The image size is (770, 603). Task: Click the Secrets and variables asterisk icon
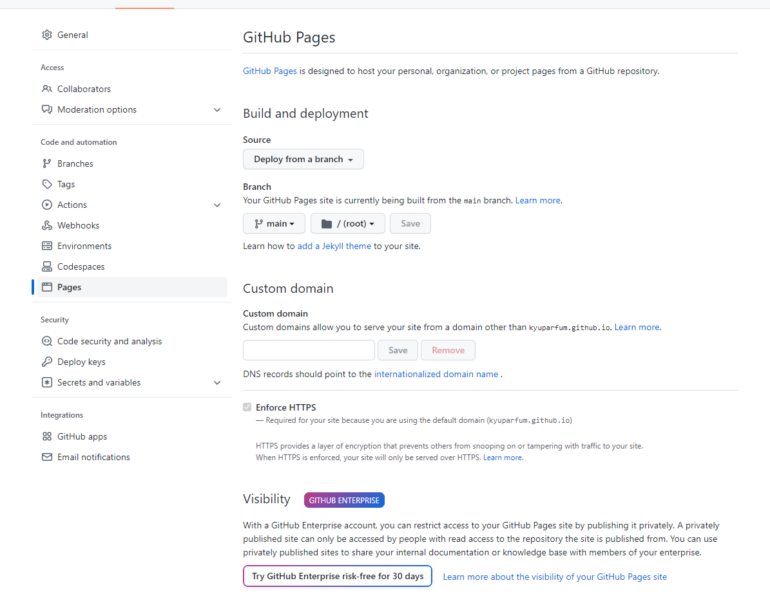click(46, 382)
